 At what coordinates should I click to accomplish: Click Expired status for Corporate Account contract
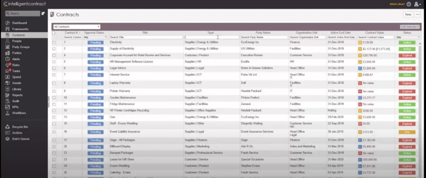407,56
